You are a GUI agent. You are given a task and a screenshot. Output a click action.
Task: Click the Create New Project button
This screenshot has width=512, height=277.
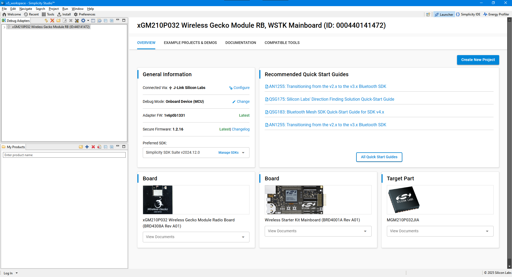tap(478, 60)
